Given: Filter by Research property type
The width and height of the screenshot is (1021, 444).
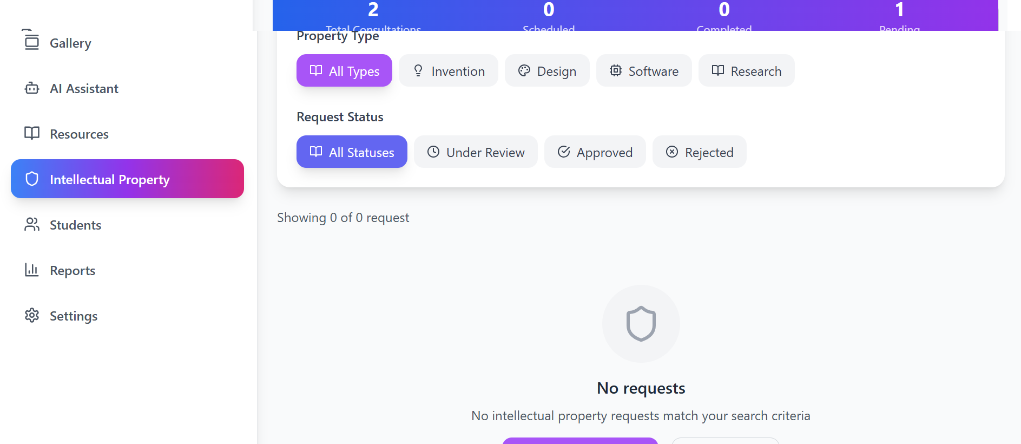Looking at the screenshot, I should point(747,70).
